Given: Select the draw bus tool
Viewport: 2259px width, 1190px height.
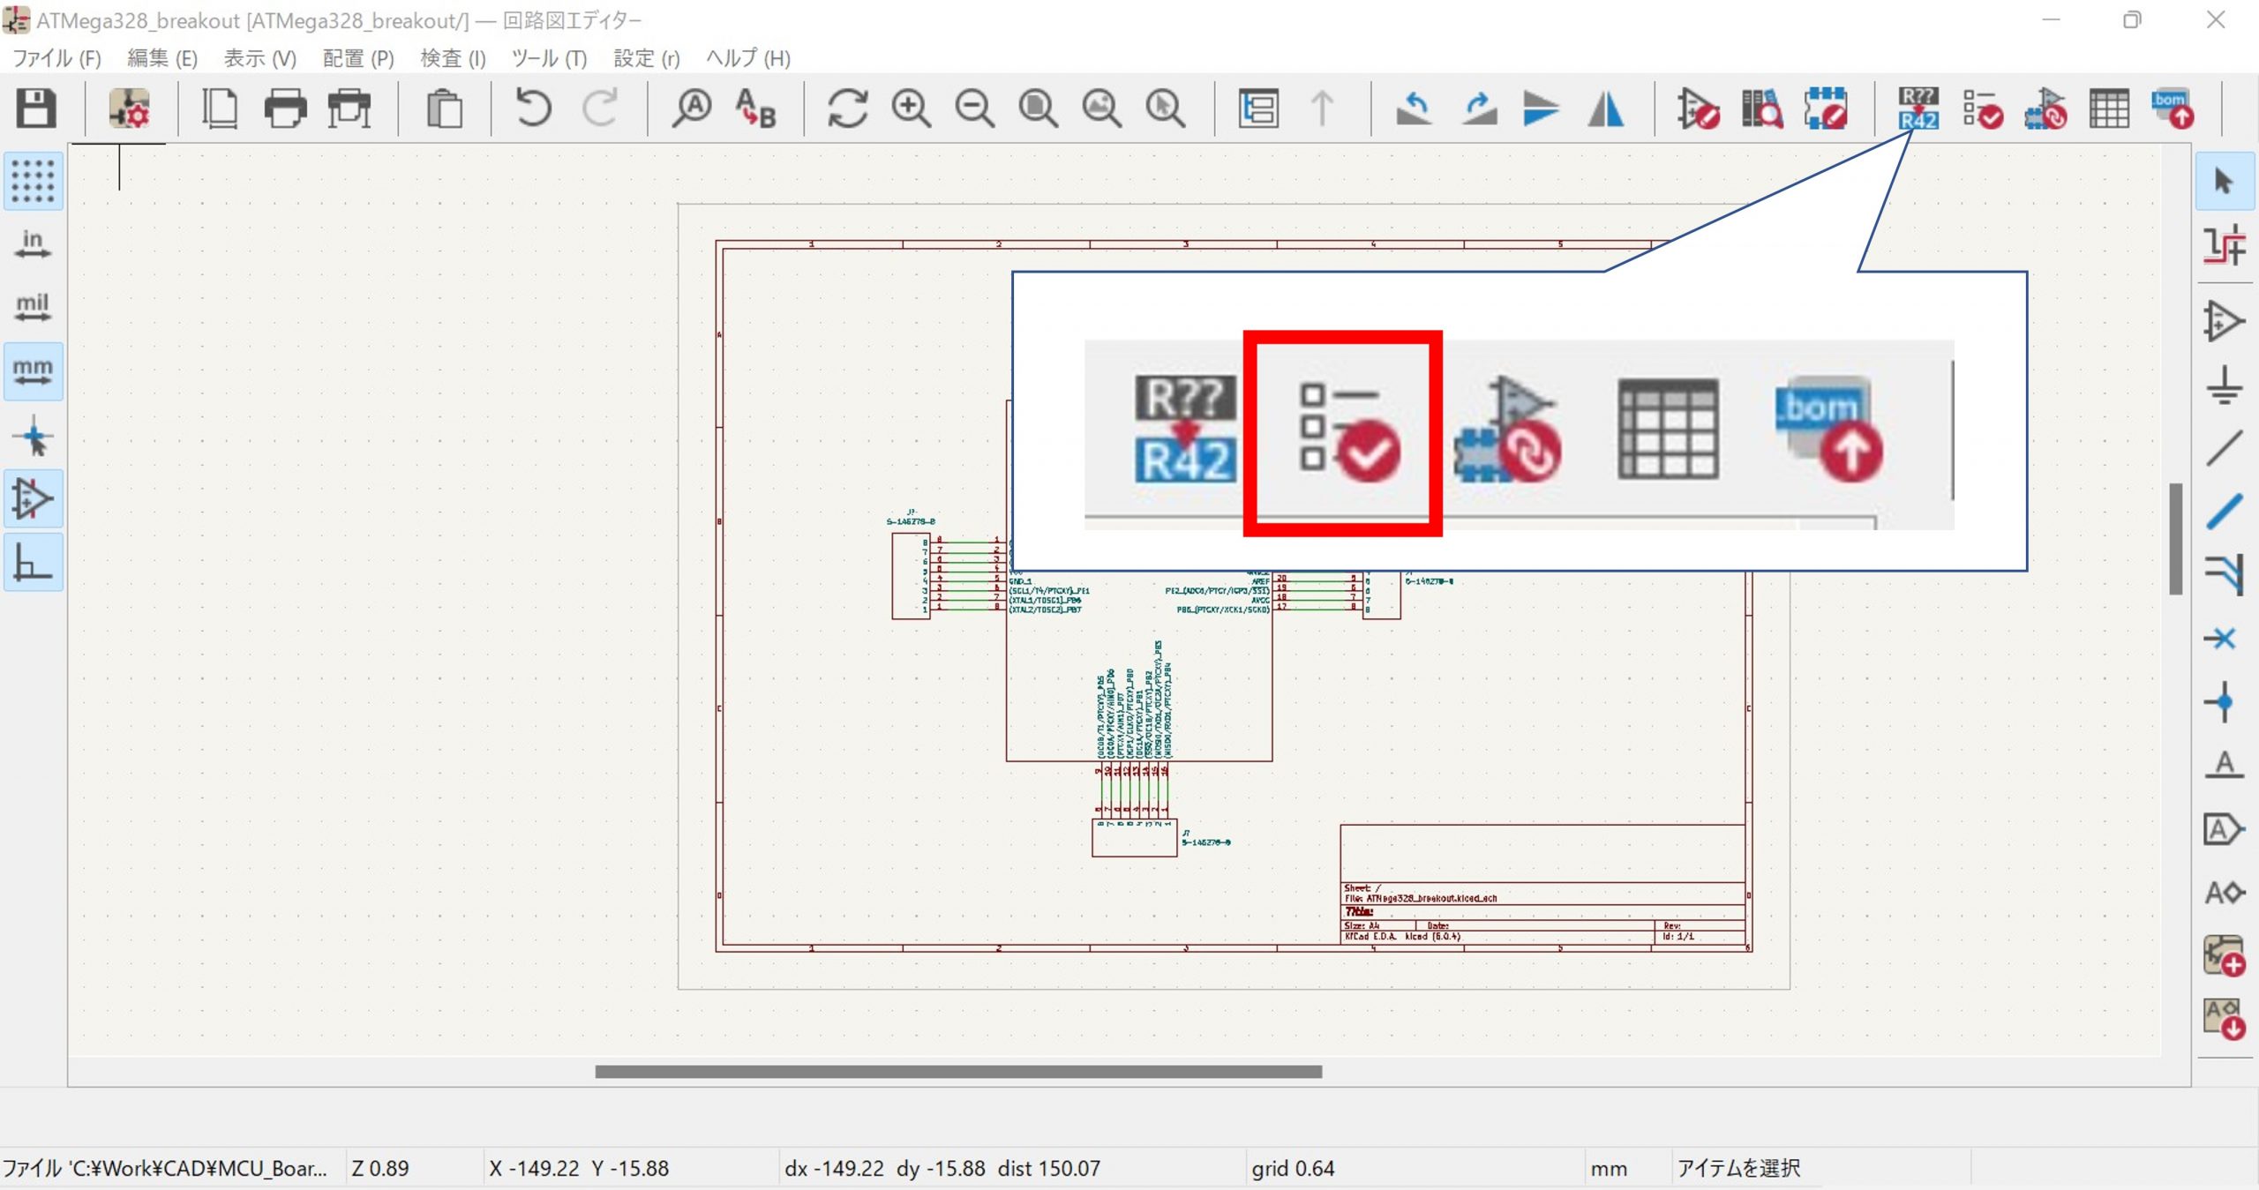Looking at the screenshot, I should coord(2225,512).
